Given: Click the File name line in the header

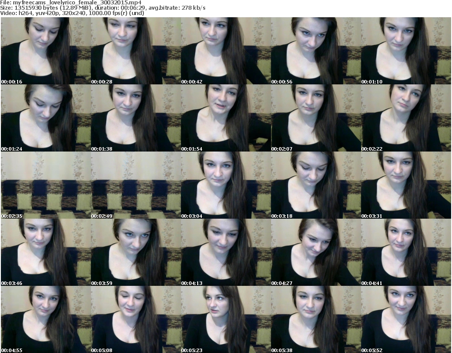Looking at the screenshot, I should [71, 3].
